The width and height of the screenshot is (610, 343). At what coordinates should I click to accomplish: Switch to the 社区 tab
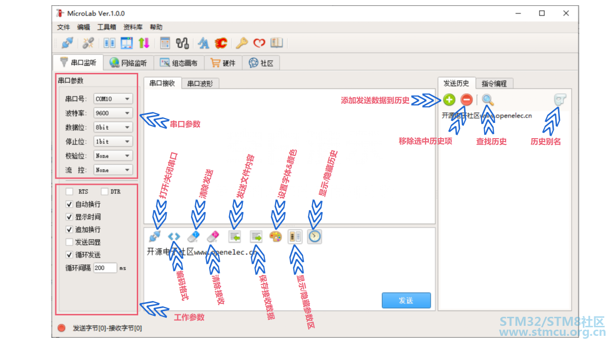[261, 63]
